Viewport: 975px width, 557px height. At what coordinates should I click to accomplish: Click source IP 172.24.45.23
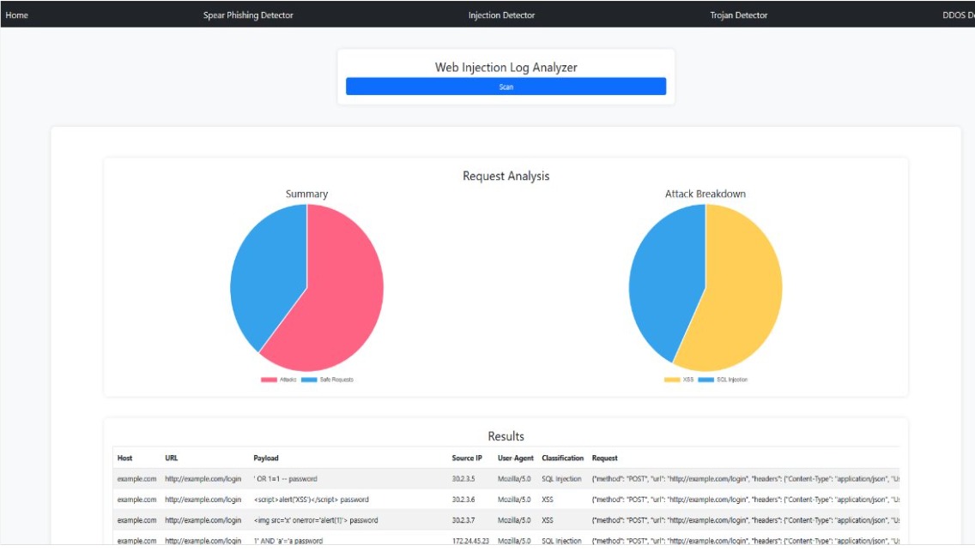point(470,541)
